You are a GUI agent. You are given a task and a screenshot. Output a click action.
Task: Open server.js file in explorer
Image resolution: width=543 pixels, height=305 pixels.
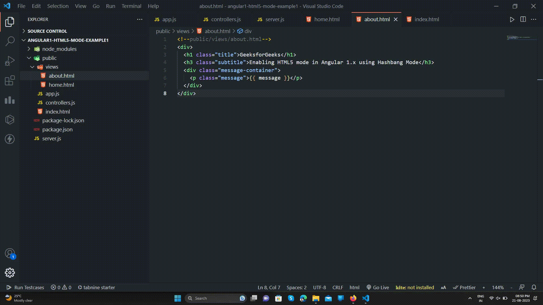point(51,138)
